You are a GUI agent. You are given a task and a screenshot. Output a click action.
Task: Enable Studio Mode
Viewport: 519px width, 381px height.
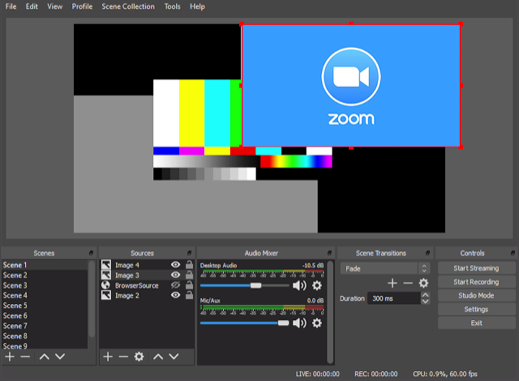pyautogui.click(x=477, y=295)
